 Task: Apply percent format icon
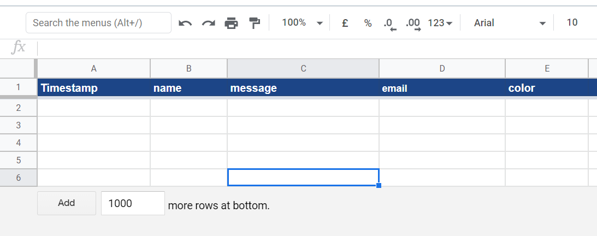point(368,23)
